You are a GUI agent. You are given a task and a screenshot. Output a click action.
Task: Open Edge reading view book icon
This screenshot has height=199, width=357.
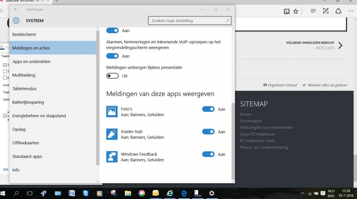(x=286, y=11)
